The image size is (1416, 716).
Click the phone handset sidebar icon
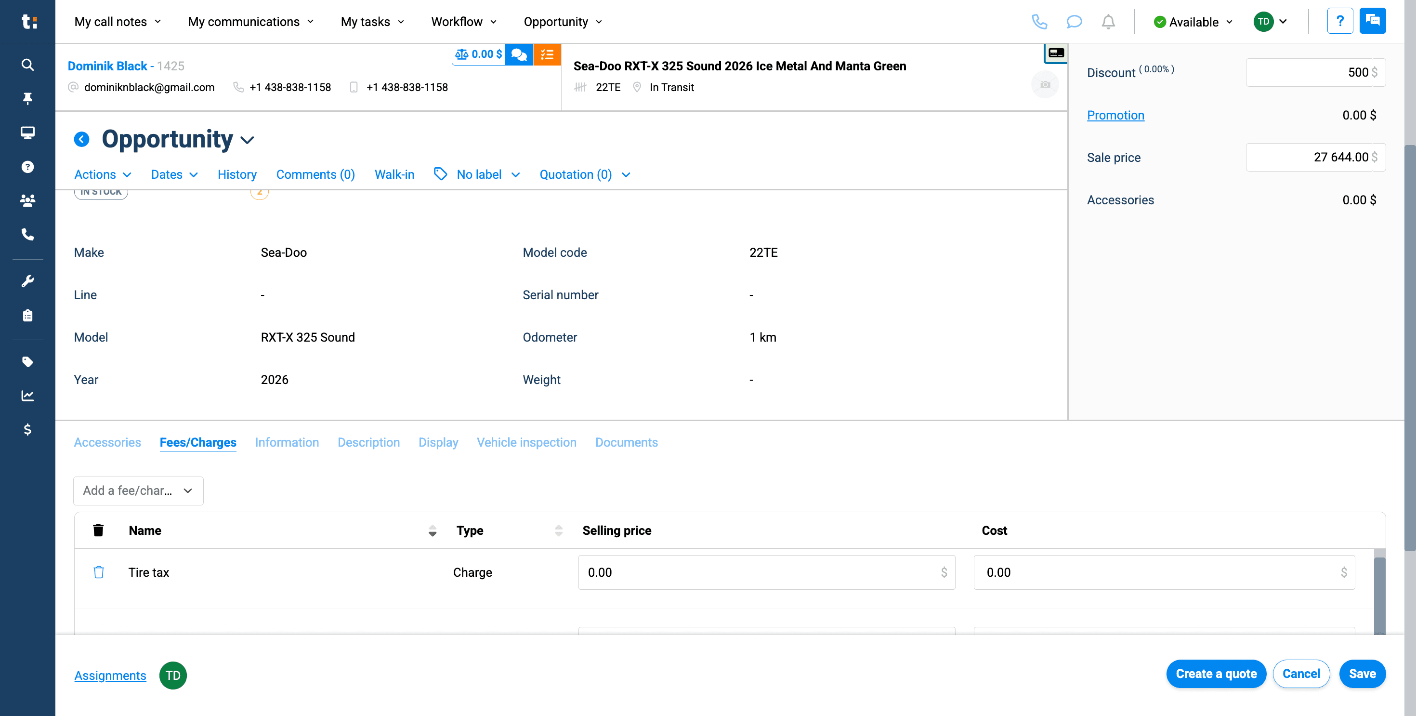point(27,235)
